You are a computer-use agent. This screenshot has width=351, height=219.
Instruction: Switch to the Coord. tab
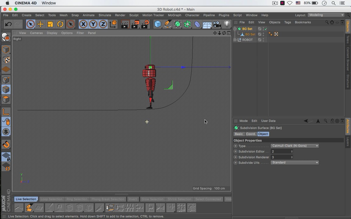click(251, 134)
